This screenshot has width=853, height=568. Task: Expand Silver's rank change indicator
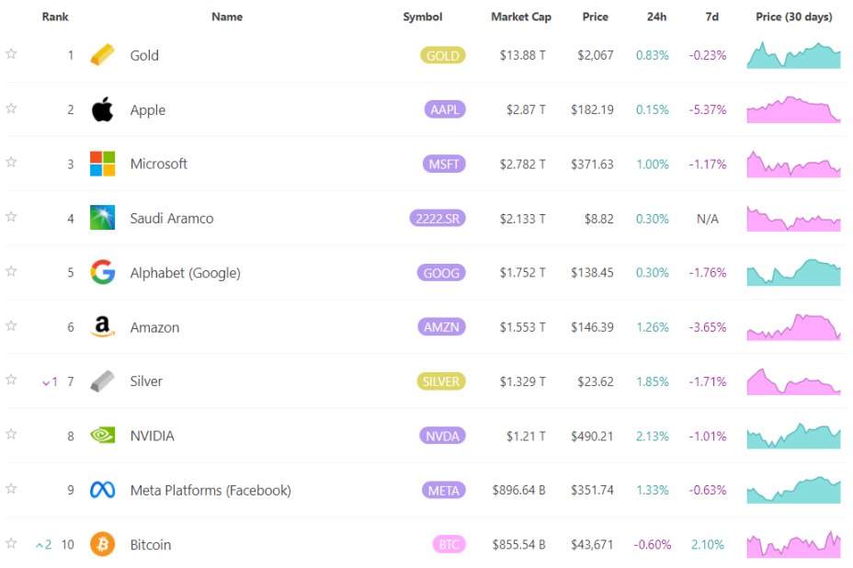click(x=49, y=381)
